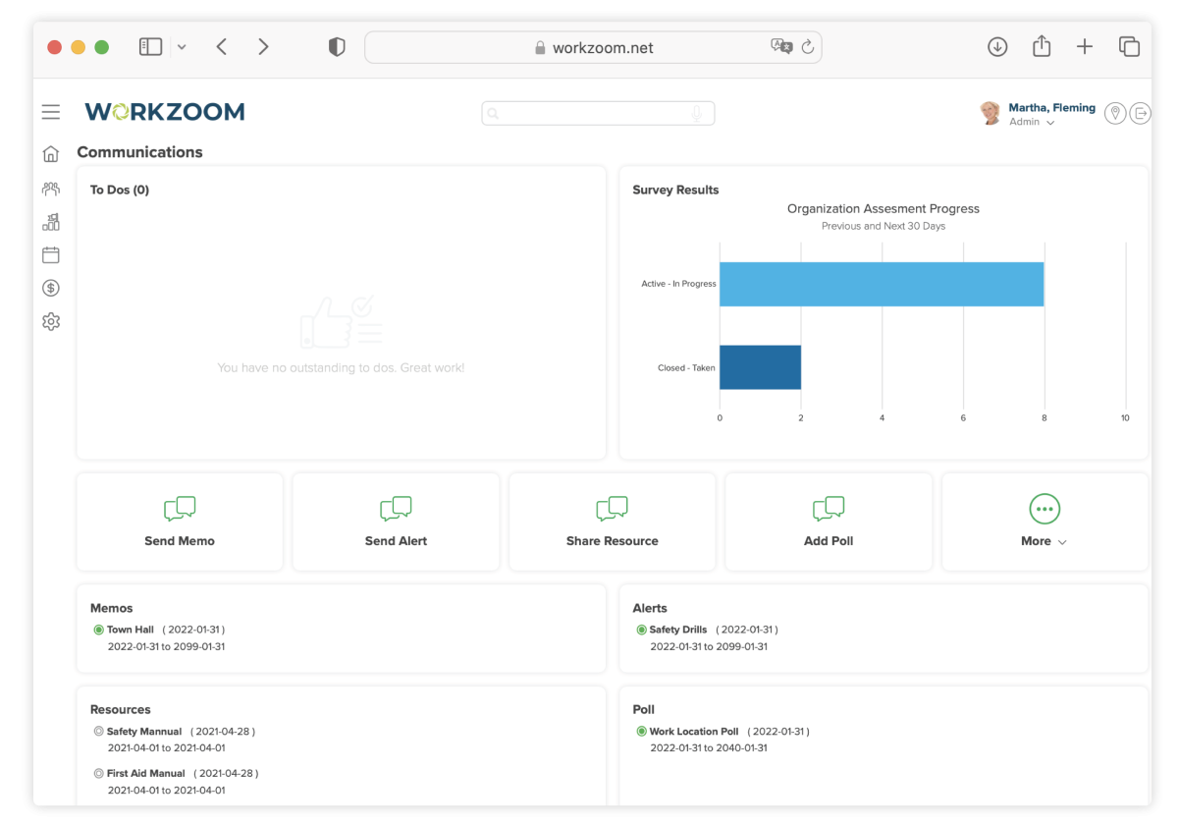Click the location pin icon in the header

(1115, 113)
